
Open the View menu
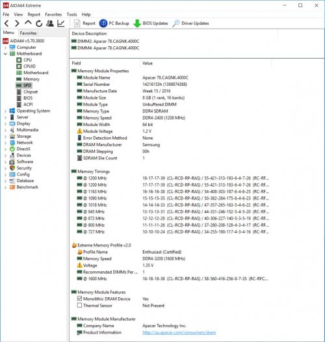18,14
